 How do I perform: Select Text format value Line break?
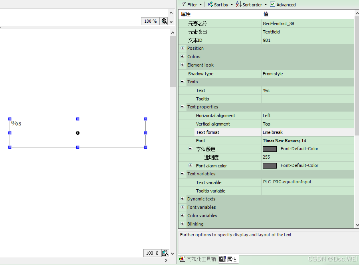click(307, 132)
